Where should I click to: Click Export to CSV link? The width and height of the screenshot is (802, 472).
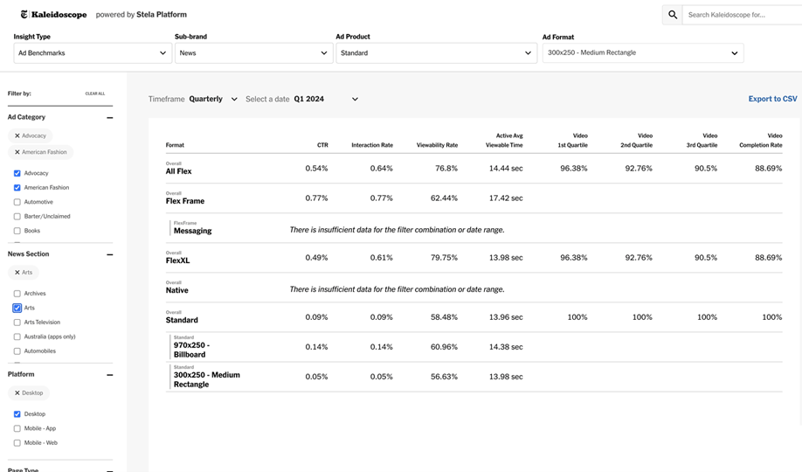coord(772,100)
